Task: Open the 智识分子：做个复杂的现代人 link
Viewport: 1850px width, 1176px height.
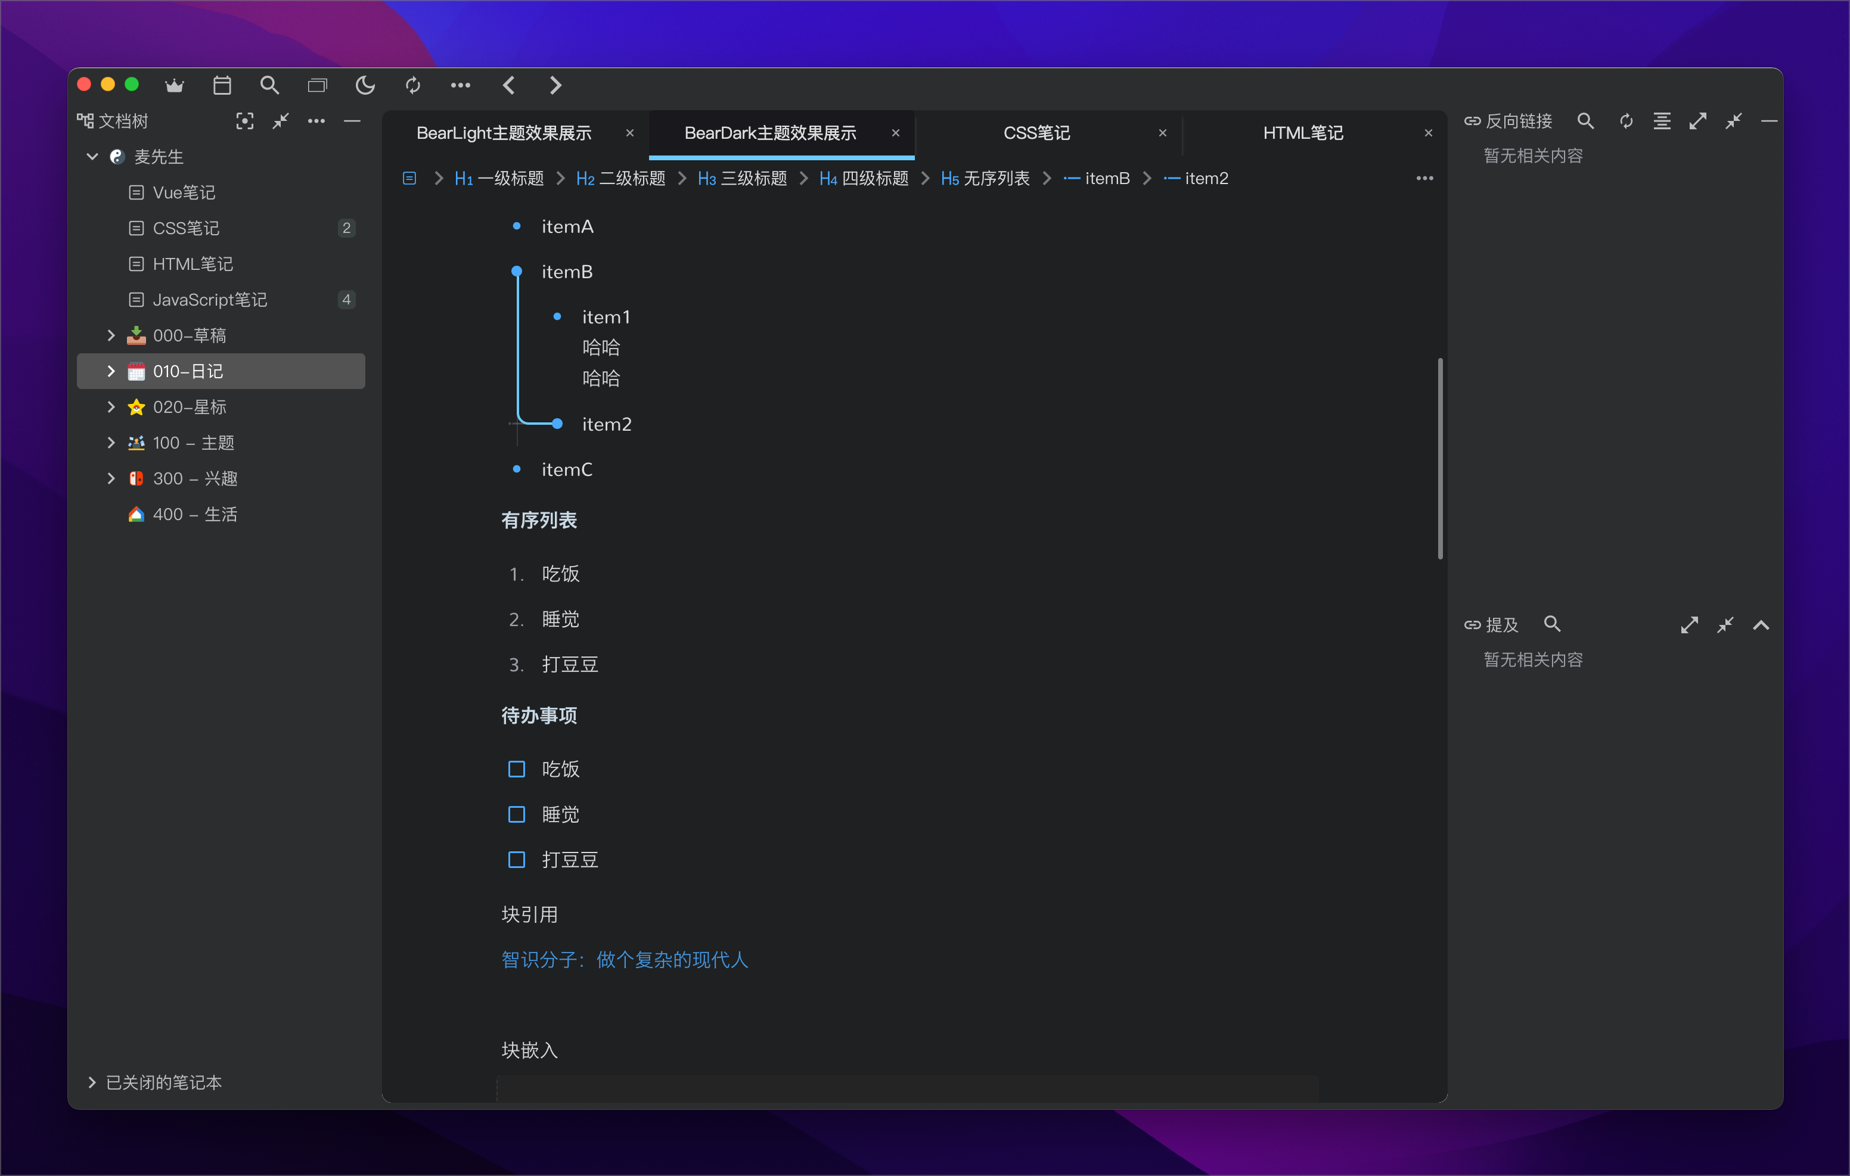Action: click(625, 959)
